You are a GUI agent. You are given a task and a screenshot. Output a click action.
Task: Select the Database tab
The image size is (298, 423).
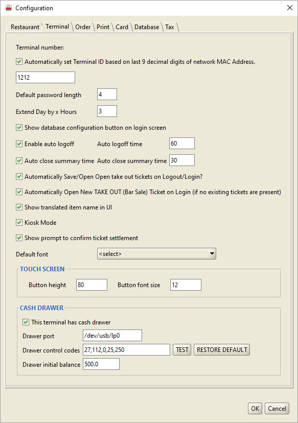pyautogui.click(x=147, y=27)
